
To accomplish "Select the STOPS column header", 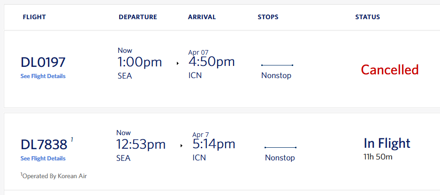I will pos(268,17).
